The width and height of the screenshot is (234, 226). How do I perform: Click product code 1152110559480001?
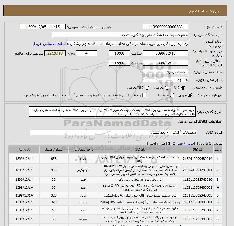(x=198, y=187)
